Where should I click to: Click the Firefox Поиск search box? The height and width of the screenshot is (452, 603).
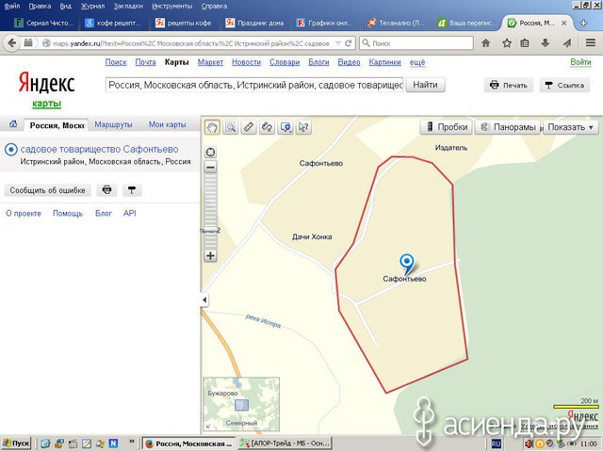point(416,43)
